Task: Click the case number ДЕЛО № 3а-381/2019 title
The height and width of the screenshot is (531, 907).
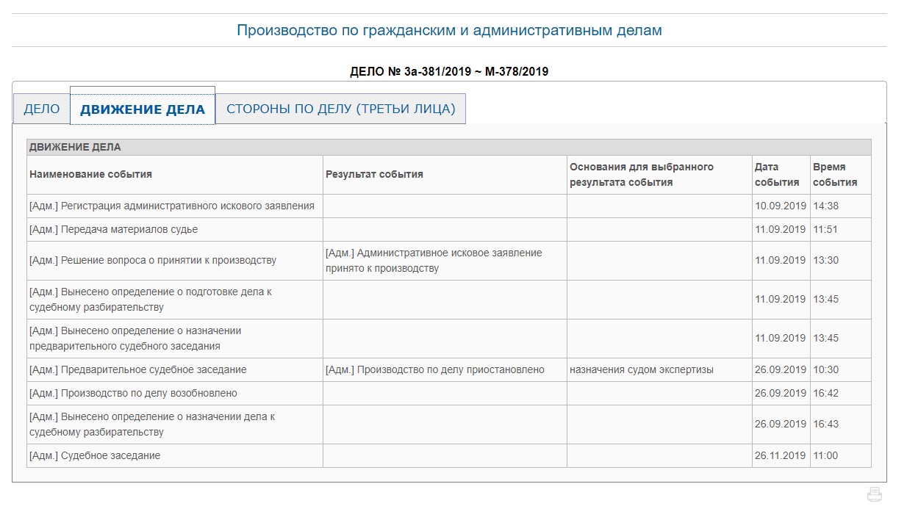Action: (449, 71)
